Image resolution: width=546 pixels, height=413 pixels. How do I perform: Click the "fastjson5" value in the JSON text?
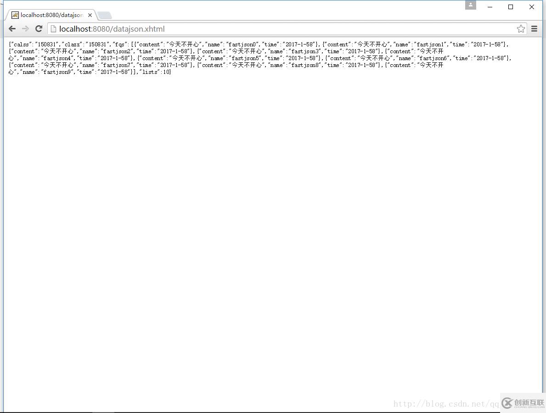[x=246, y=58]
